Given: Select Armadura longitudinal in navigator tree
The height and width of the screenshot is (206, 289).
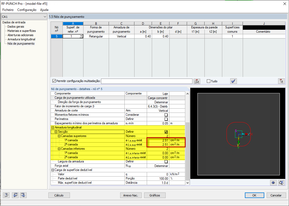Looking at the screenshot, I should point(21,39).
